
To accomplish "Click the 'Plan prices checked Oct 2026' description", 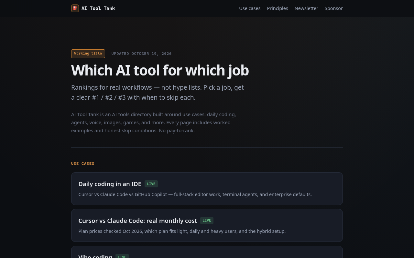I will [x=182, y=231].
